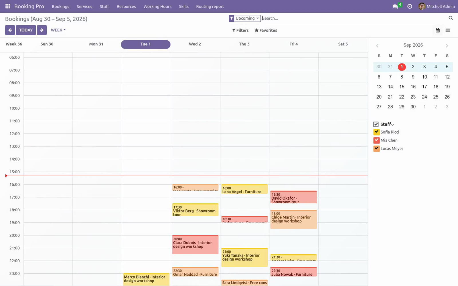
Task: Click the Upcoming filter funnel icon
Action: 232,18
